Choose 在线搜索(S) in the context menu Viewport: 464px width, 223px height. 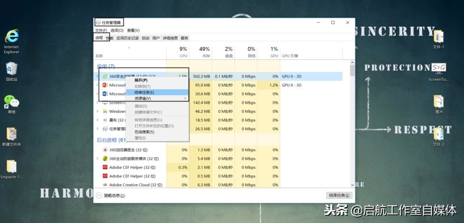click(157, 132)
